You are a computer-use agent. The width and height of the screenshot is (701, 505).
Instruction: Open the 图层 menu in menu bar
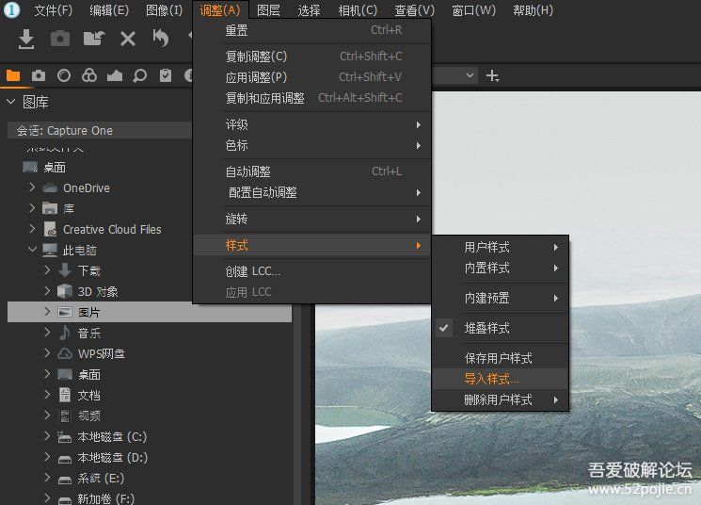pyautogui.click(x=268, y=10)
